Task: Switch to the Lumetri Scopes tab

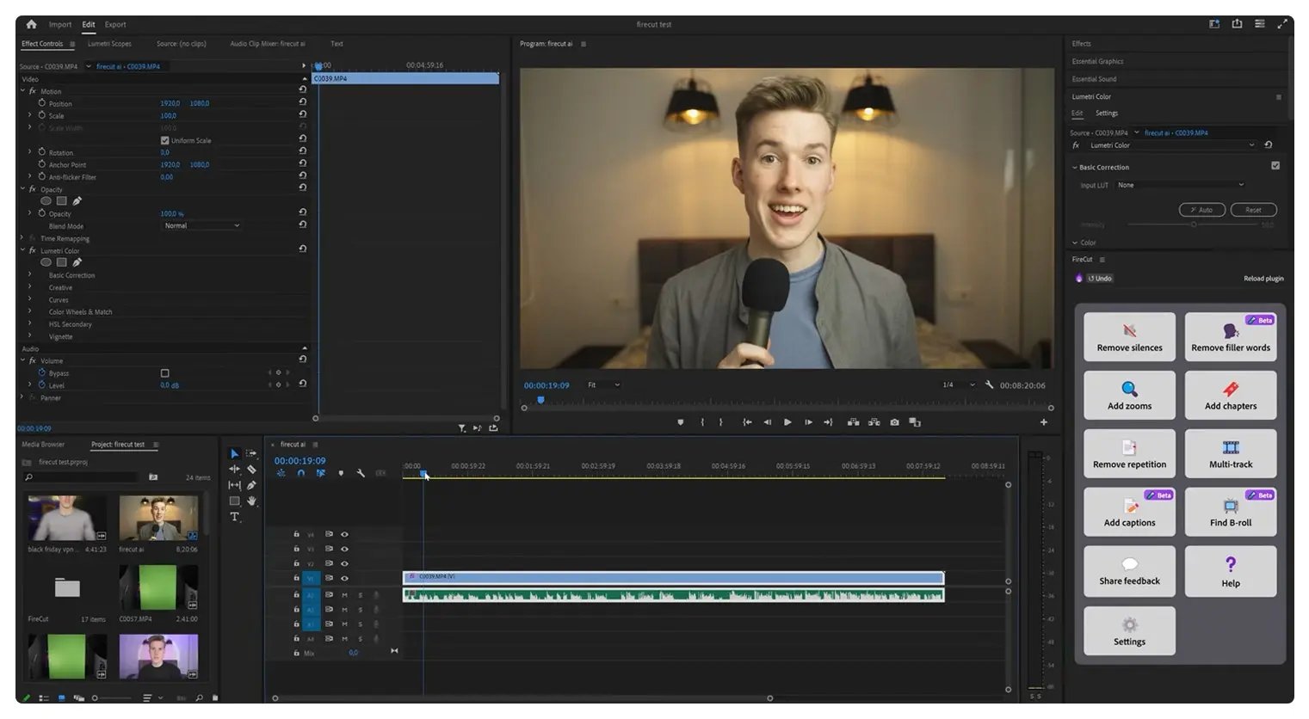Action: [x=110, y=44]
